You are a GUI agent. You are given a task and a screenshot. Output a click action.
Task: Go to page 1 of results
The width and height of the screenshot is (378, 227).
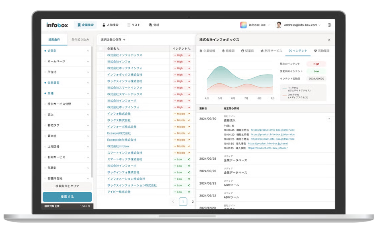click(x=183, y=201)
